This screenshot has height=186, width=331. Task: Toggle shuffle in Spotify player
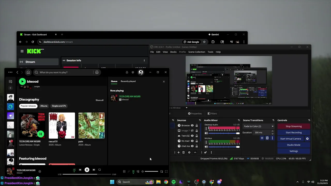click(74, 170)
